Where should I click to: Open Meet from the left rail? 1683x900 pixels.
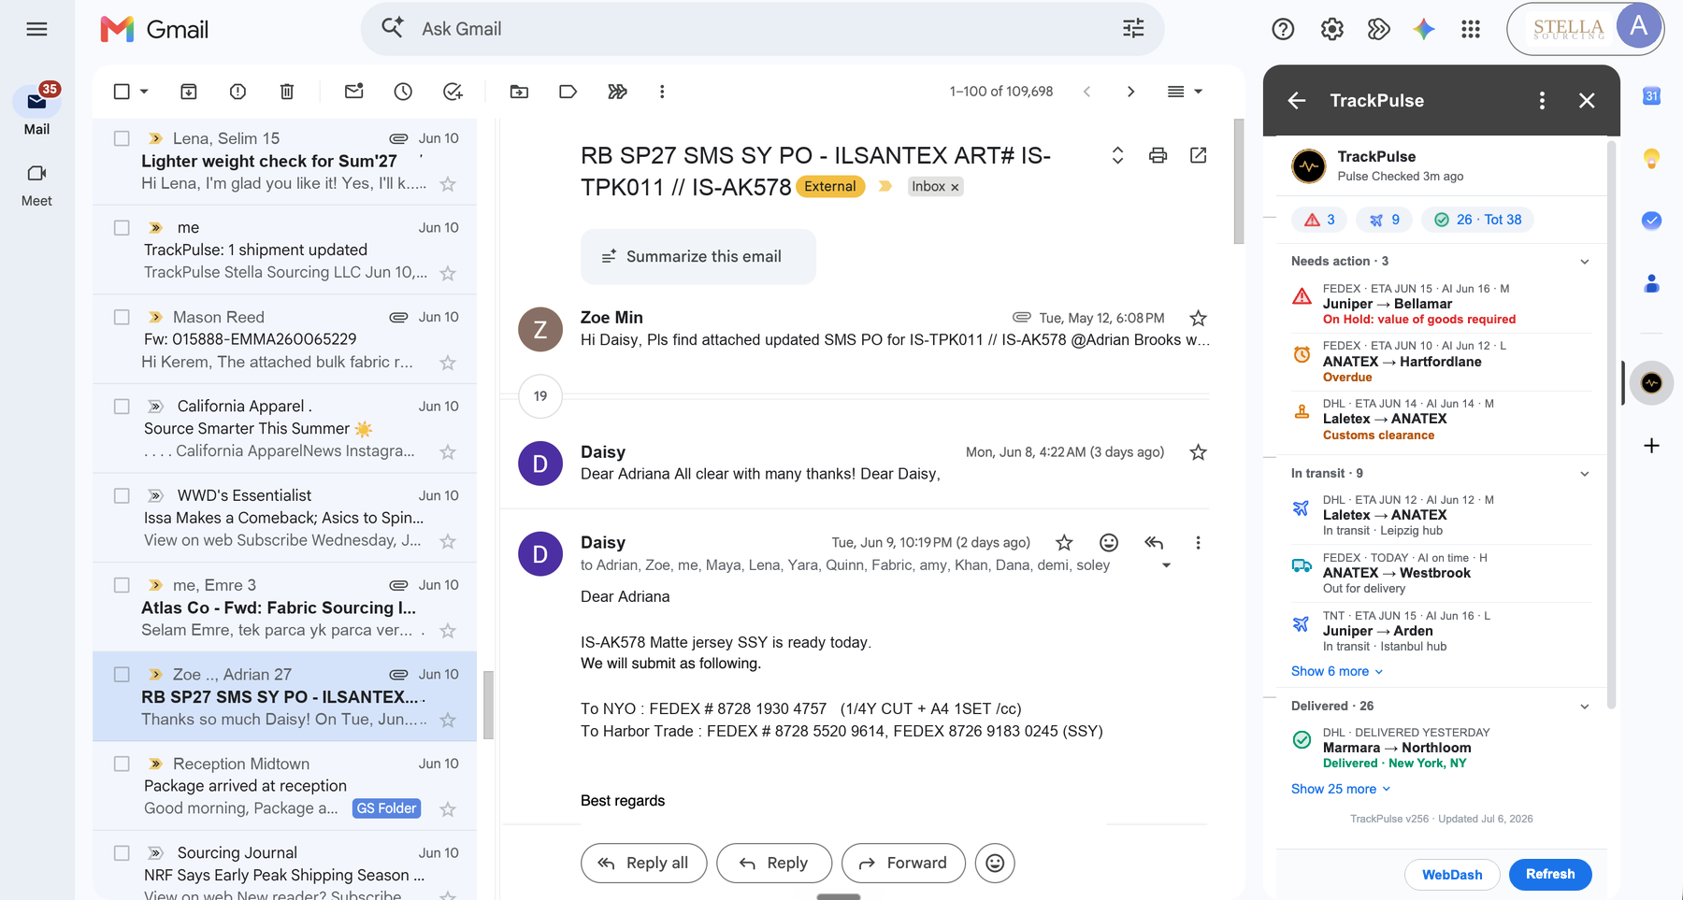click(36, 185)
